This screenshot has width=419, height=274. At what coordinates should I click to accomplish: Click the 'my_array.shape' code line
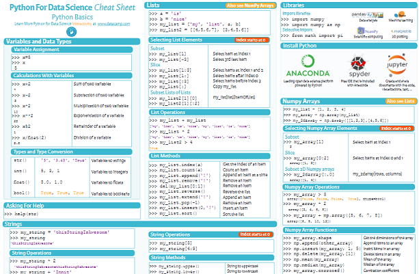pyautogui.click(x=308, y=238)
